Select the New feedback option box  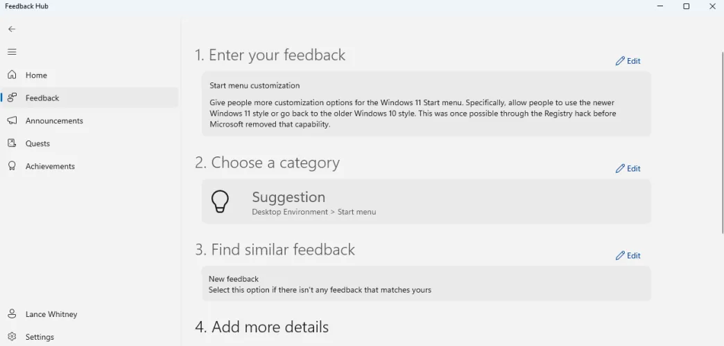(426, 284)
